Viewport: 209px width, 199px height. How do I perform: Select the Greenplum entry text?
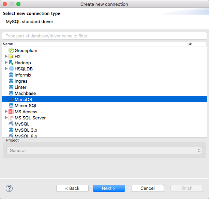[26, 51]
